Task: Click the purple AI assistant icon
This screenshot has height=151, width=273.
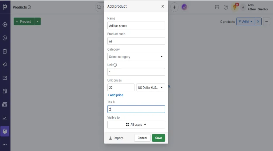Action: (184, 7)
